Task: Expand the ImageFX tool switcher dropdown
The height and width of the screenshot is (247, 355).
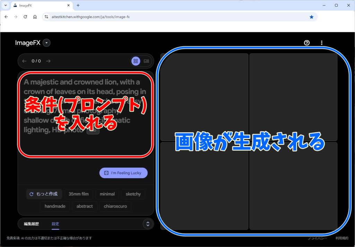Action: tap(47, 43)
